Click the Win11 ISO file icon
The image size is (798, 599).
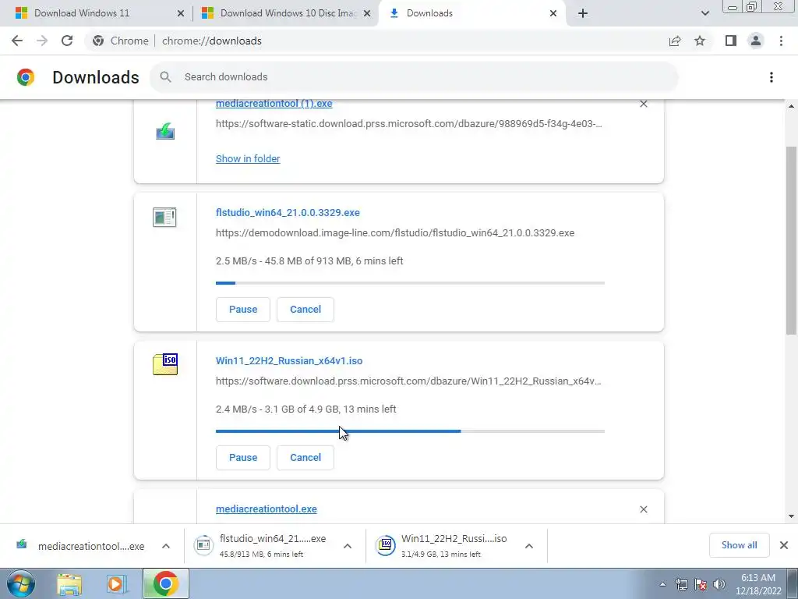point(165,364)
